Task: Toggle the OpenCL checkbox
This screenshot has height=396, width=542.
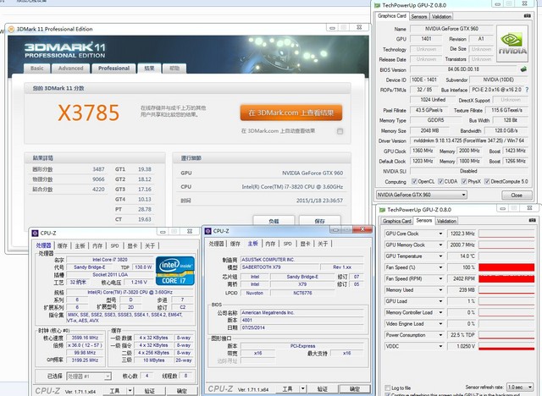Action: (x=414, y=181)
